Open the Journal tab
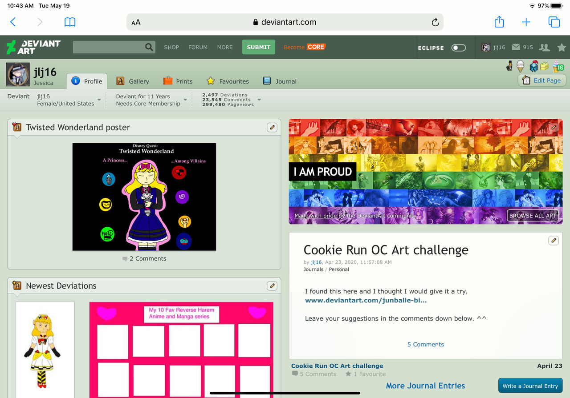The height and width of the screenshot is (398, 570). [x=280, y=81]
